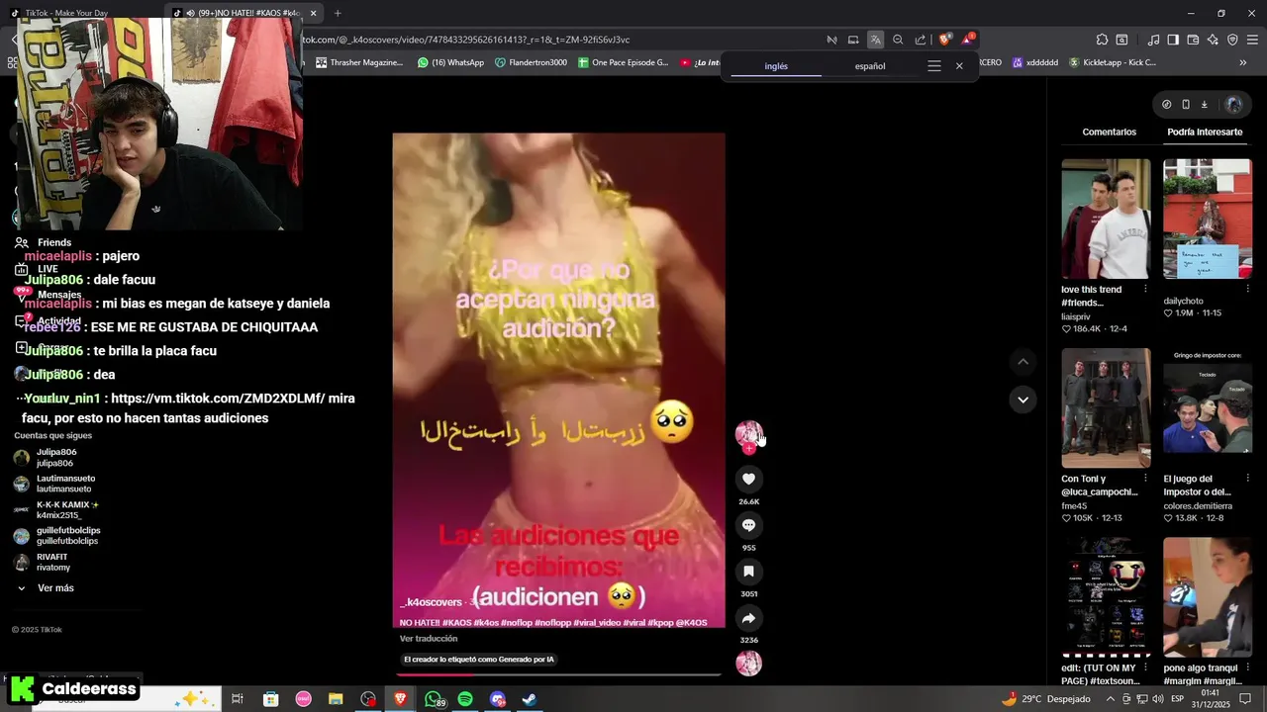Click the Brave translate icon in address bar

click(875, 40)
